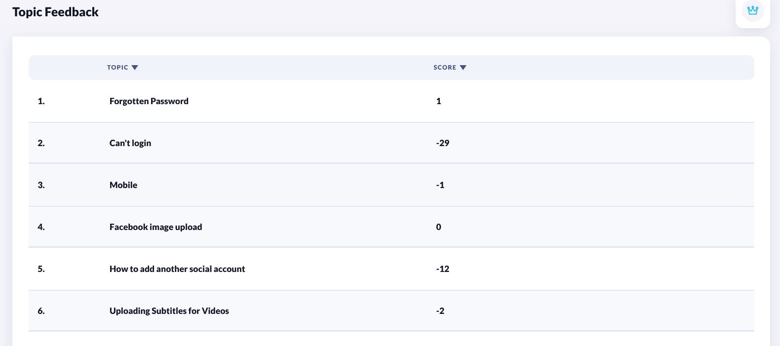
Task: Click the SCORE column header text
Action: (x=444, y=68)
